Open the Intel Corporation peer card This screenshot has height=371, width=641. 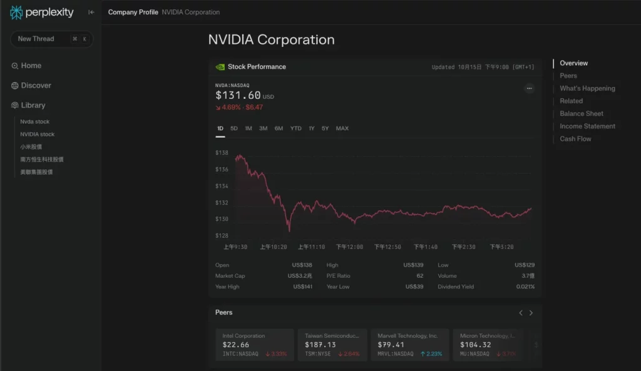(254, 345)
